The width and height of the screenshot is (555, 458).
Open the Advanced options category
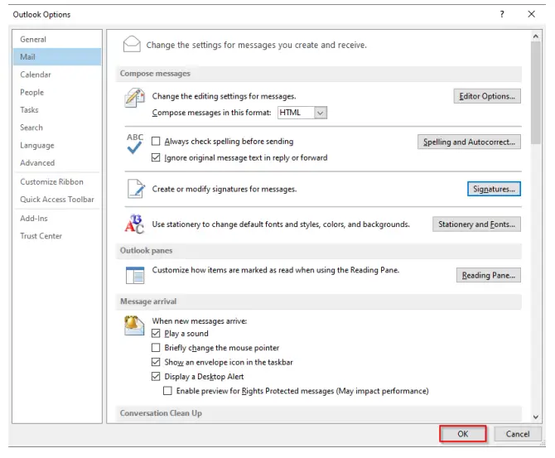57,163
